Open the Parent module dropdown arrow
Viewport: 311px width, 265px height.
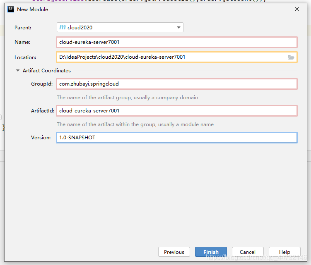click(178, 27)
